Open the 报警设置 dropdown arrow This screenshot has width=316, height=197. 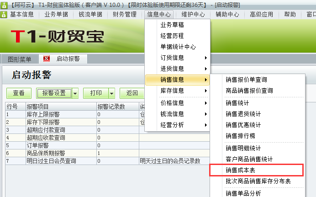coord(75,93)
